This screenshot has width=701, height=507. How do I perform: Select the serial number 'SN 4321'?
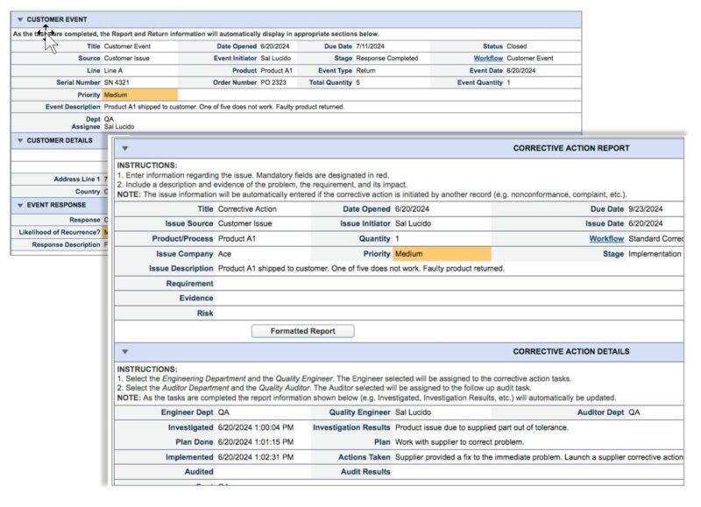(x=117, y=82)
